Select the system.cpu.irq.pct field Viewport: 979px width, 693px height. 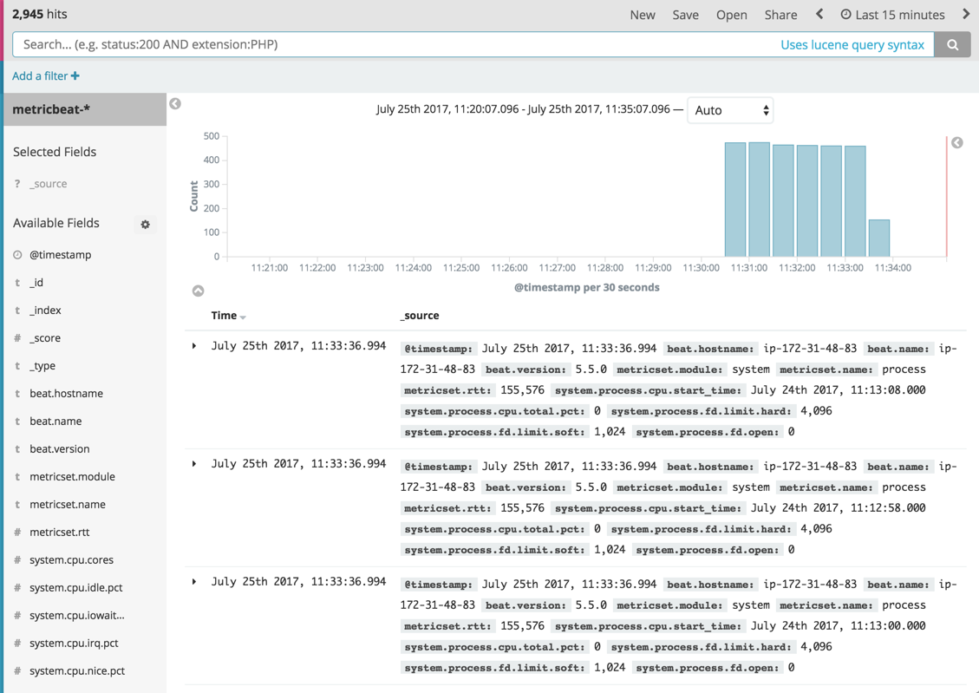(74, 643)
